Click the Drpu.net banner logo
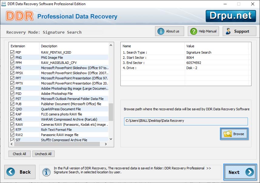 [231, 16]
